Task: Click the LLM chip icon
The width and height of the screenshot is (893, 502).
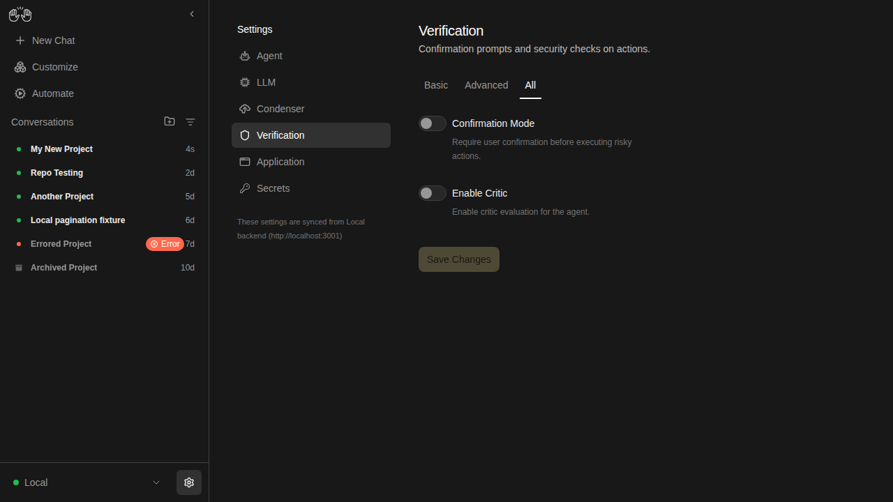Action: (x=245, y=82)
